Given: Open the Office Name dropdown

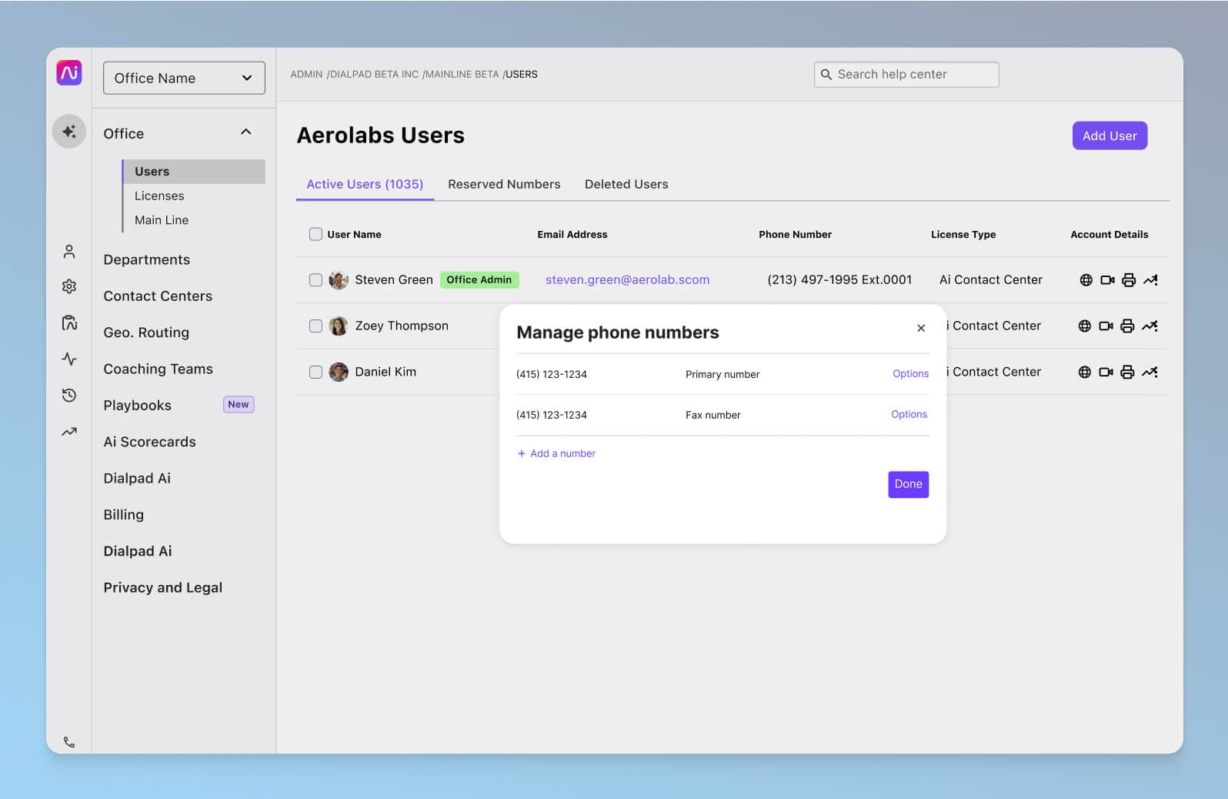Looking at the screenshot, I should (184, 79).
